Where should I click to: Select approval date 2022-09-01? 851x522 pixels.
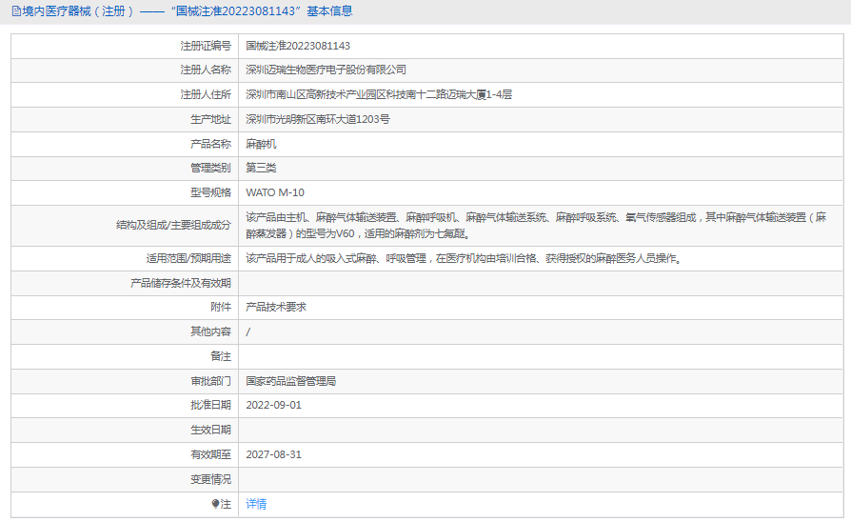[x=273, y=406]
